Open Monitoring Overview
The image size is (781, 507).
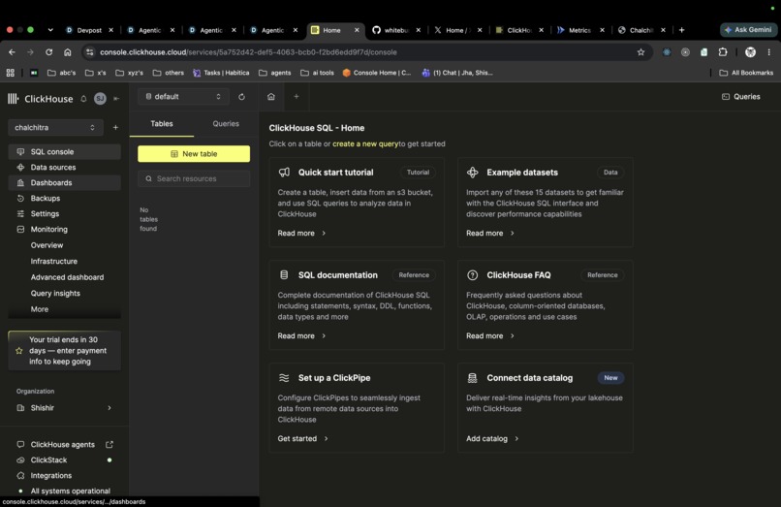point(47,245)
